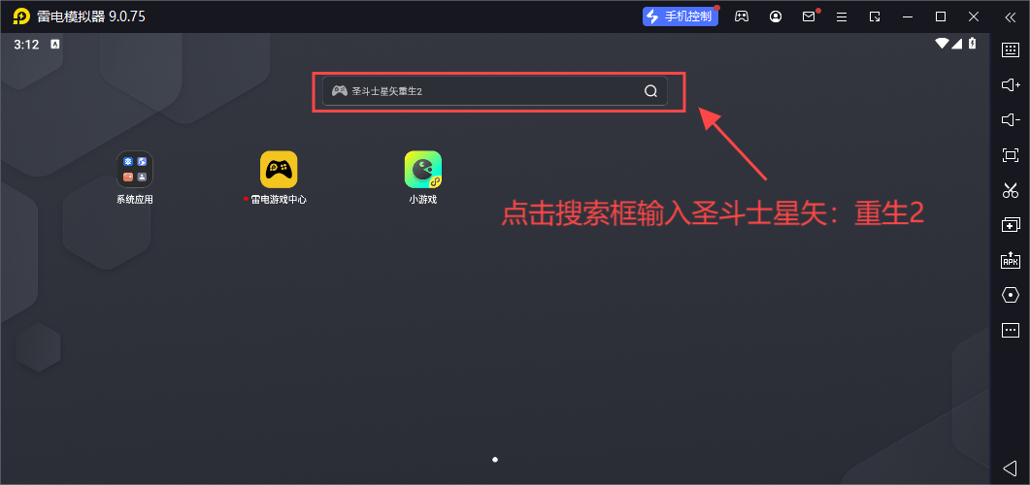Expand the more tools ellipsis icon
Screen dimensions: 1030x485
click(1010, 330)
